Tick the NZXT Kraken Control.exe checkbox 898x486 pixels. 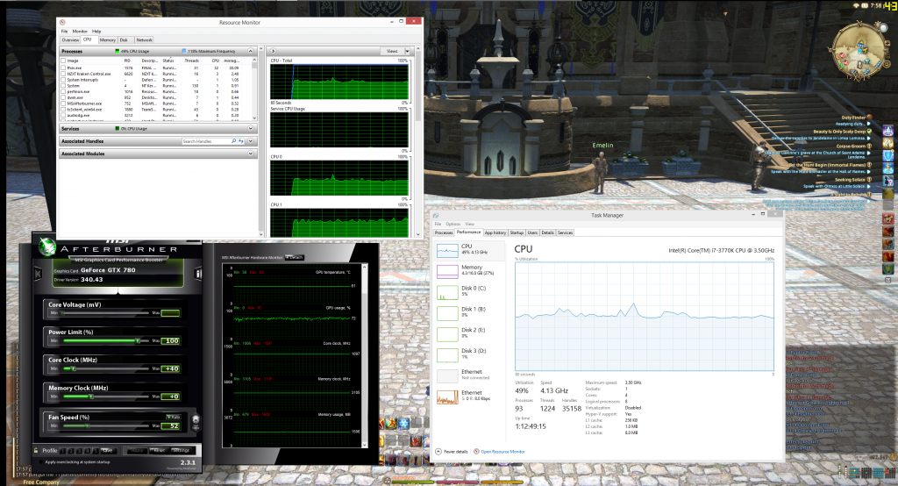pyautogui.click(x=63, y=74)
